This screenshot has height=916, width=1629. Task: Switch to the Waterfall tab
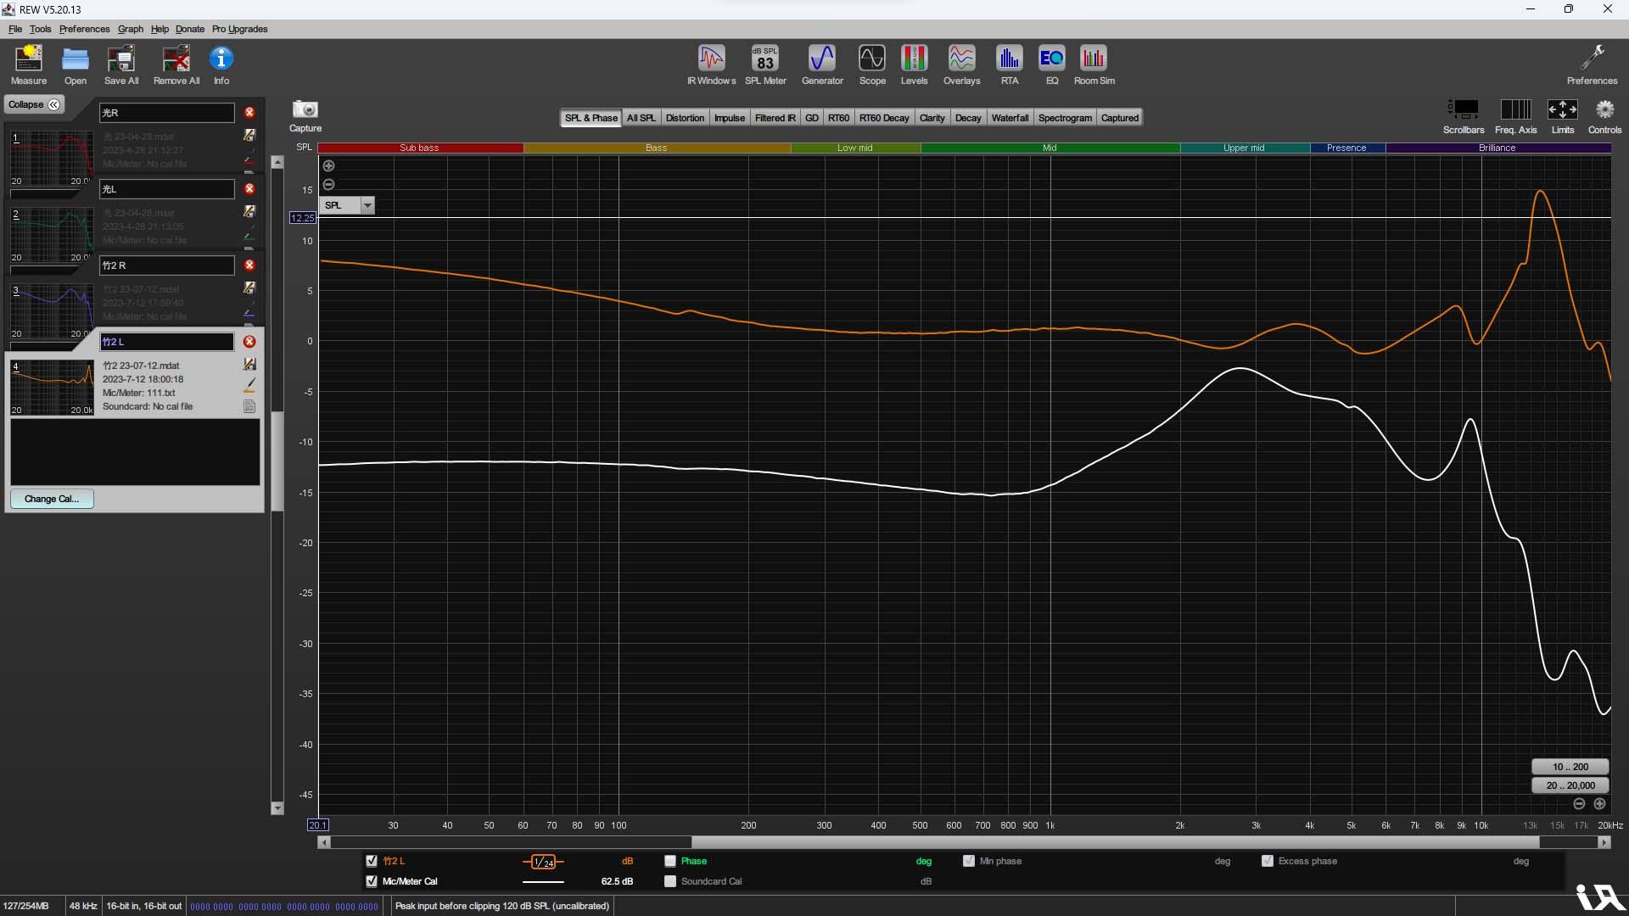1009,118
